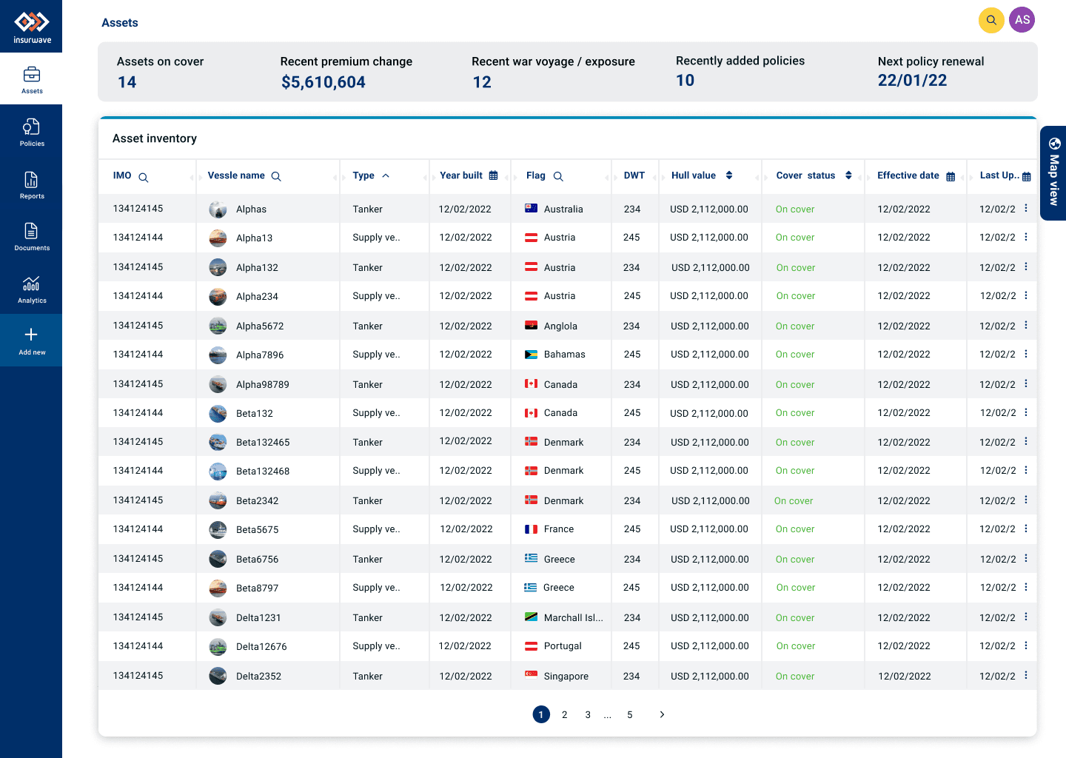
Task: Open the Insurwave logo home
Action: pyautogui.click(x=32, y=27)
